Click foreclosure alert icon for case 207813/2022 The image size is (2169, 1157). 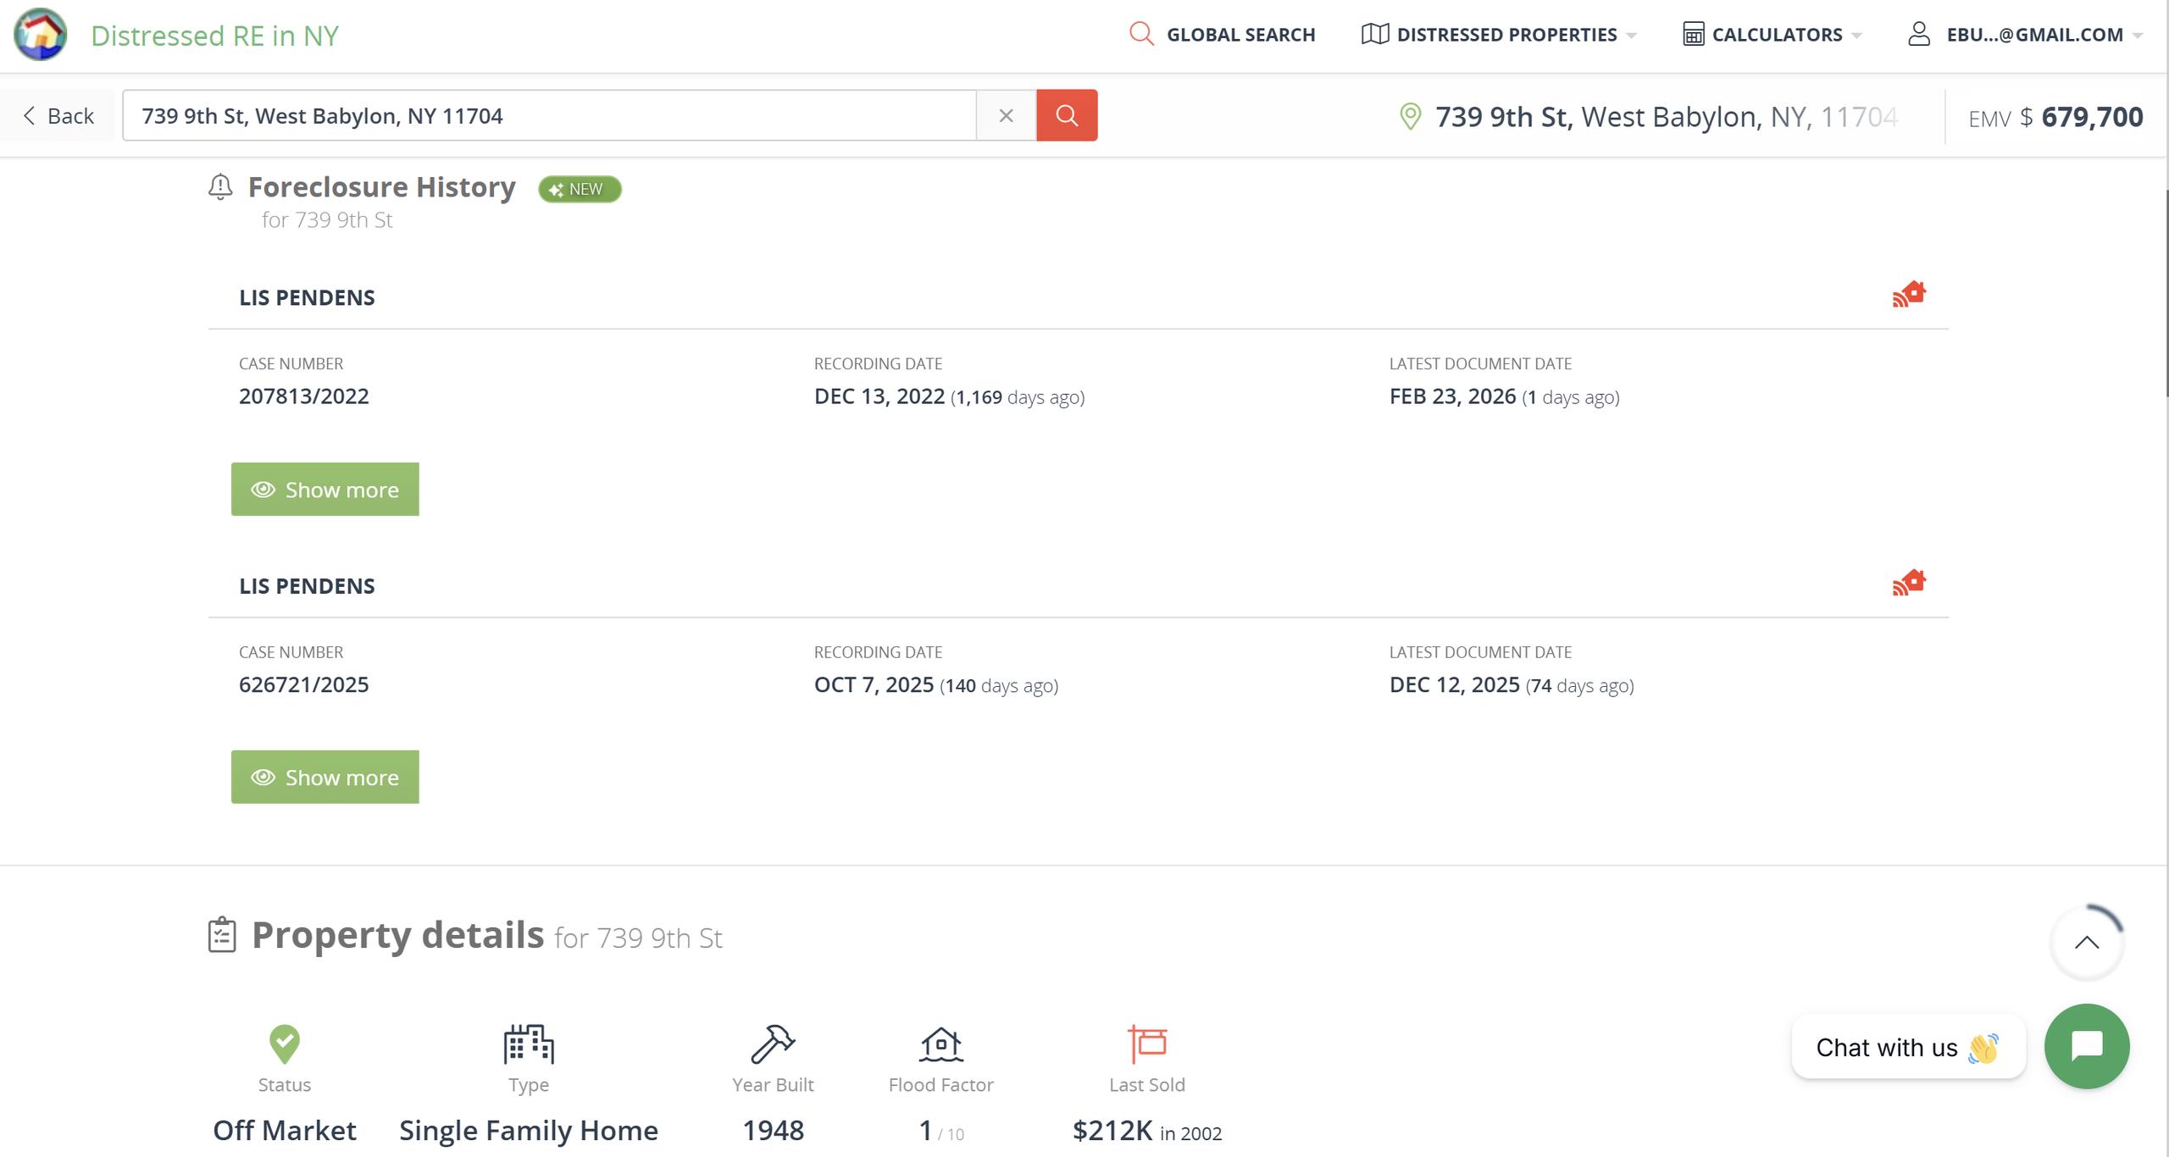pos(1909,295)
